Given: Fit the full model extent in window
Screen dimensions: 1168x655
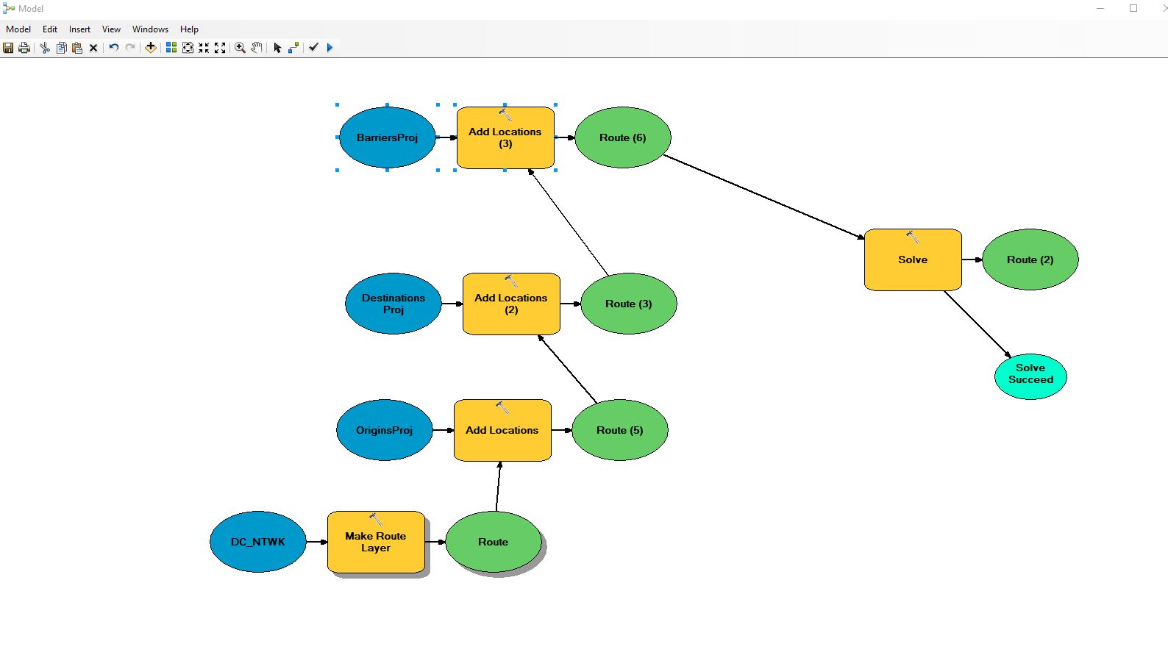Looking at the screenshot, I should [x=188, y=48].
